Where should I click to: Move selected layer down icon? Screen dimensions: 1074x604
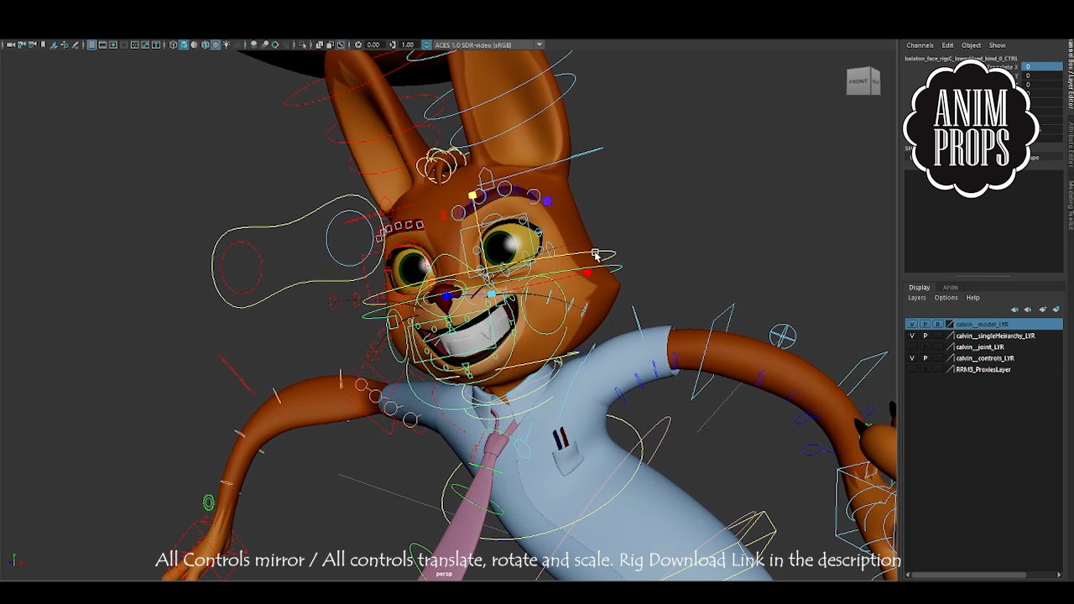tap(1028, 310)
